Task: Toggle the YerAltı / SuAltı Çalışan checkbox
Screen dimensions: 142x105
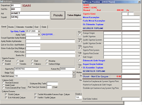Action: (35, 98)
